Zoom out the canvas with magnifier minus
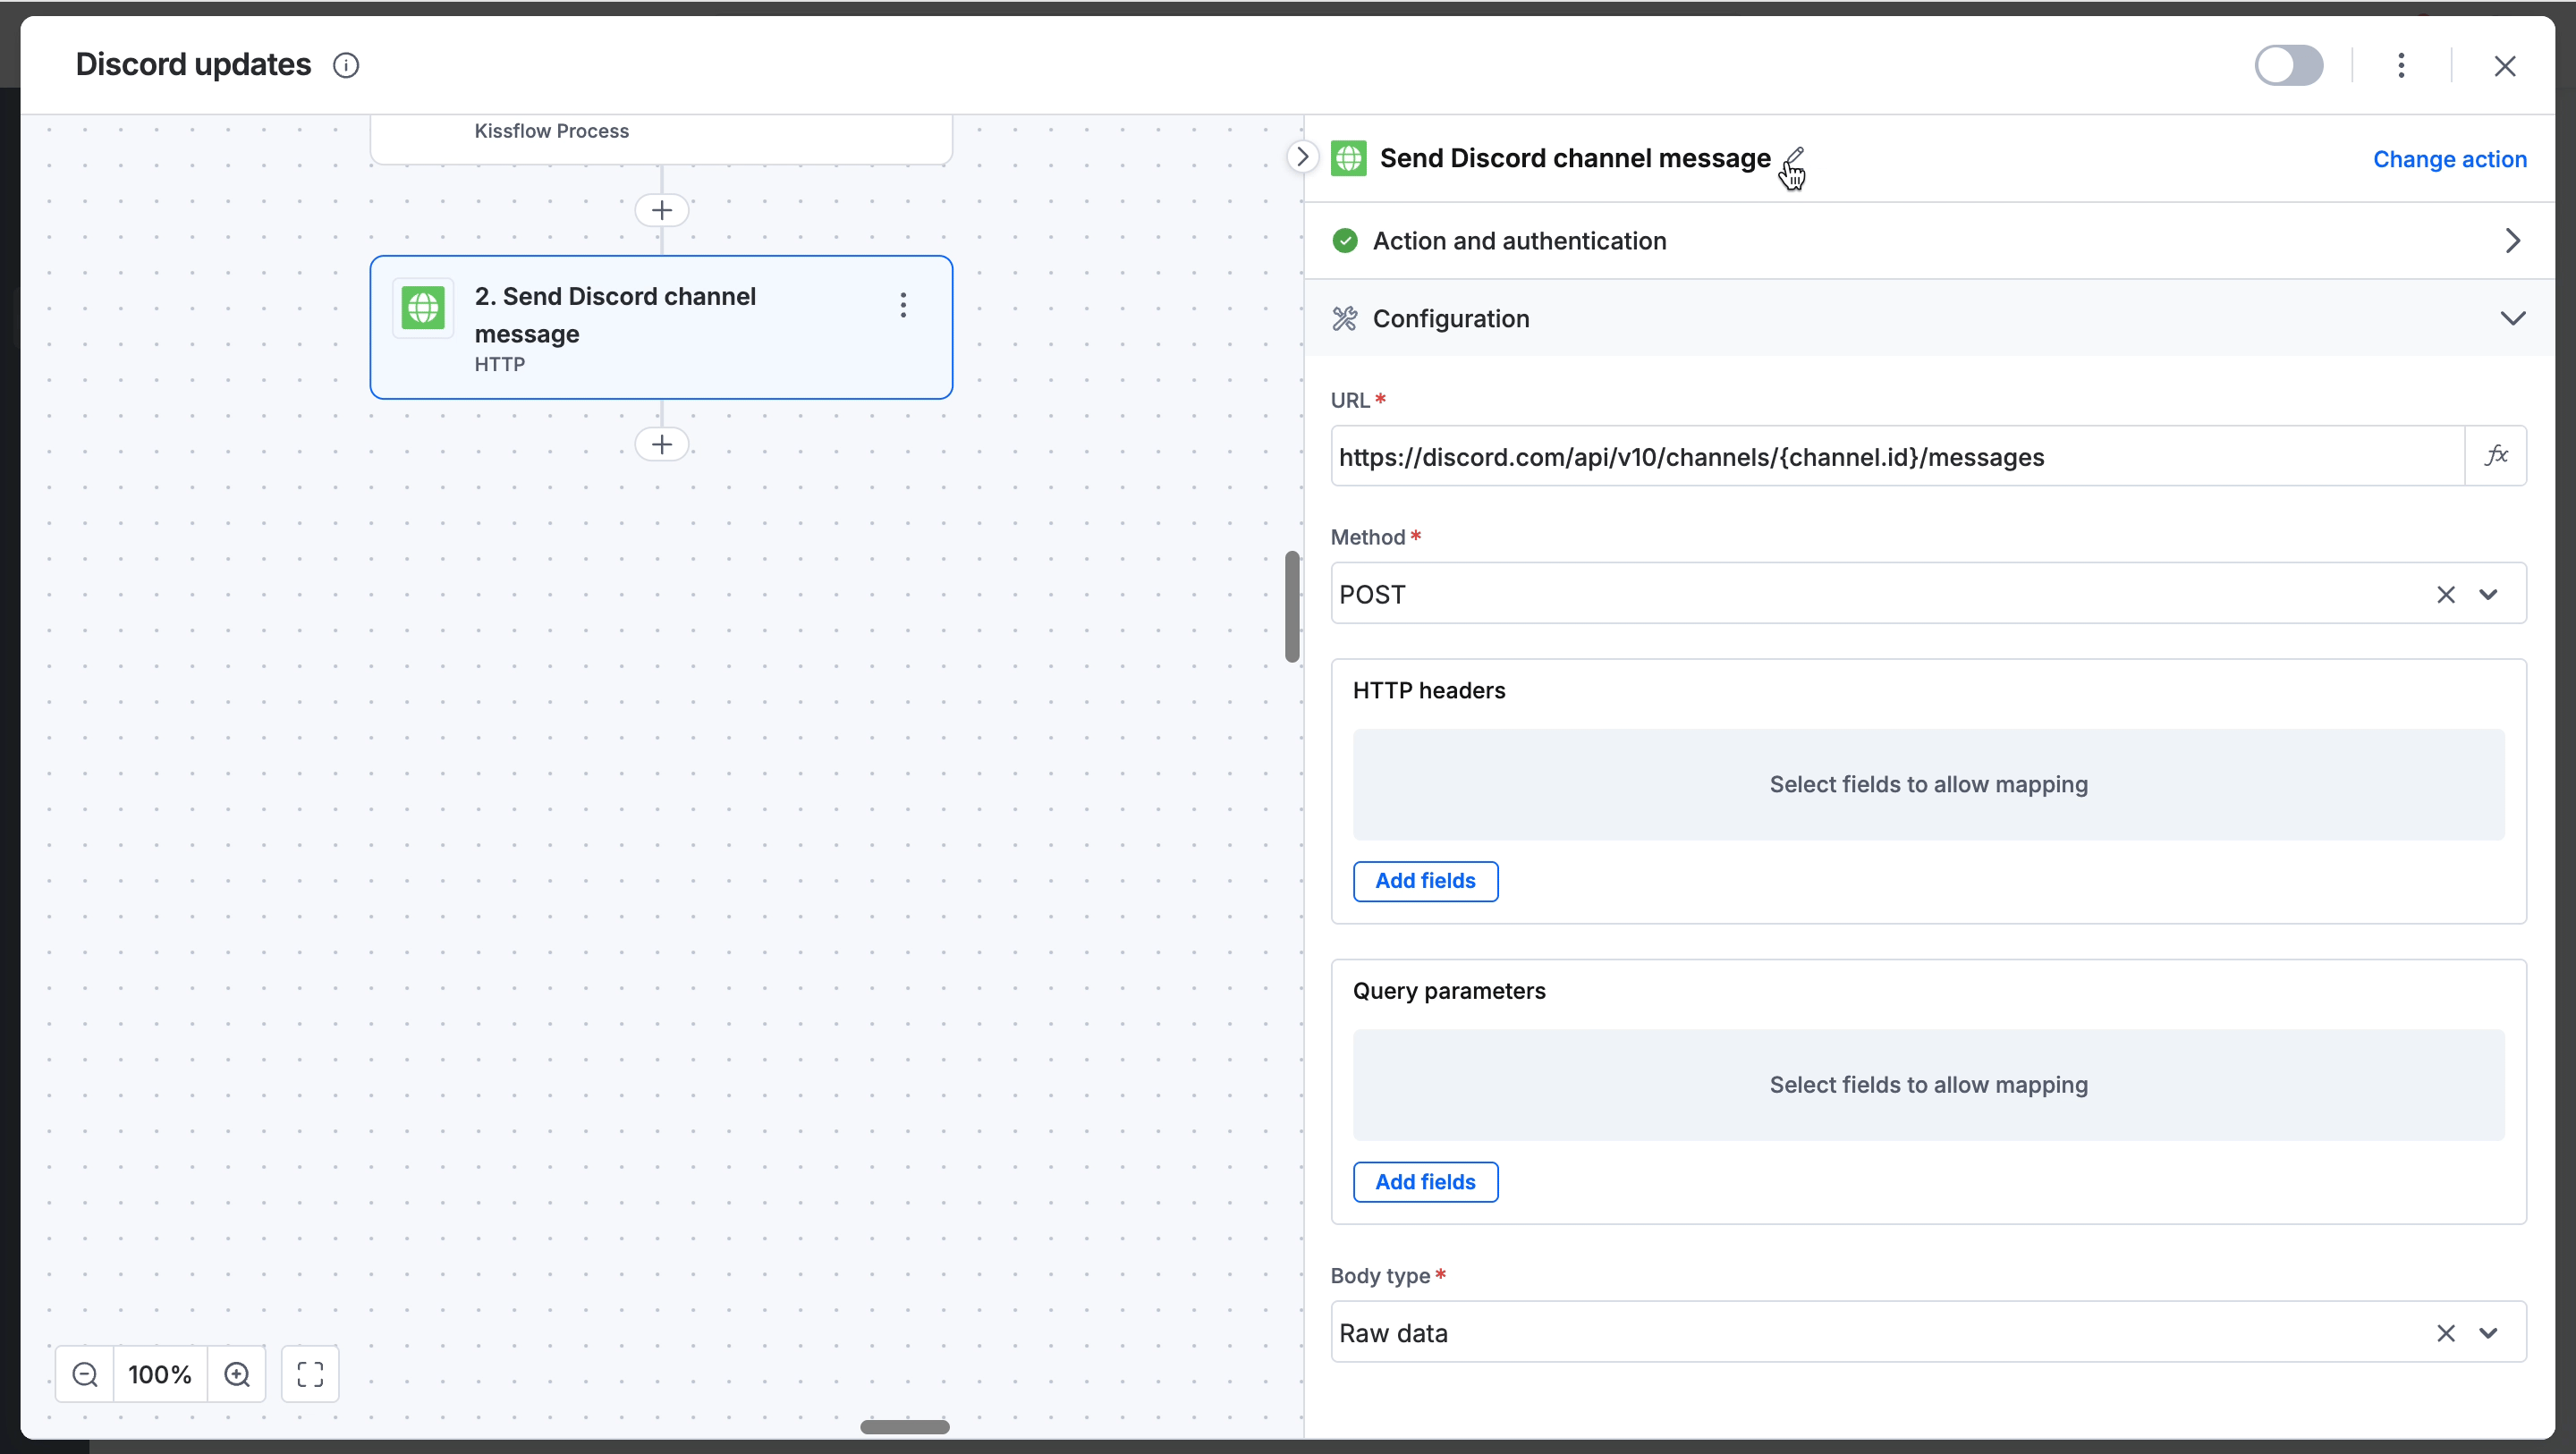The height and width of the screenshot is (1454, 2576). [x=85, y=1374]
